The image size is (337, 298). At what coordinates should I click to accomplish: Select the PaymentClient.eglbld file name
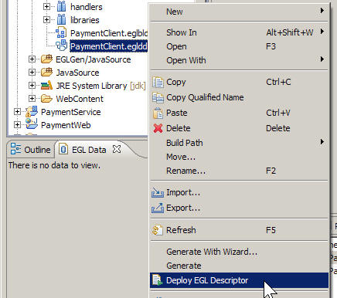(x=109, y=33)
